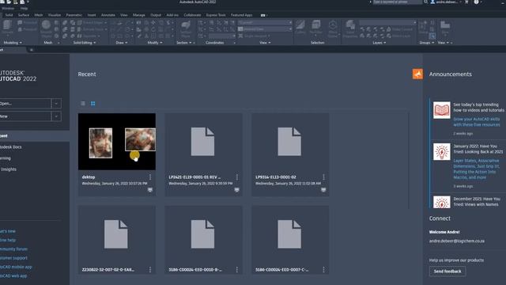The image size is (506, 285).
Task: Click the local computer icon on LP2421-E119 card
Action: click(x=237, y=190)
